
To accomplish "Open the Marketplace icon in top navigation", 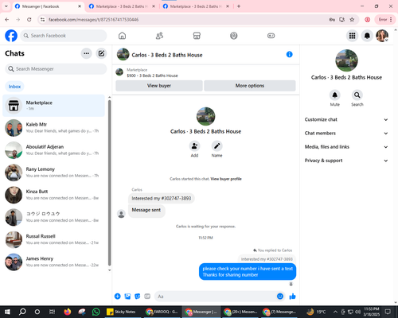I will (x=197, y=36).
